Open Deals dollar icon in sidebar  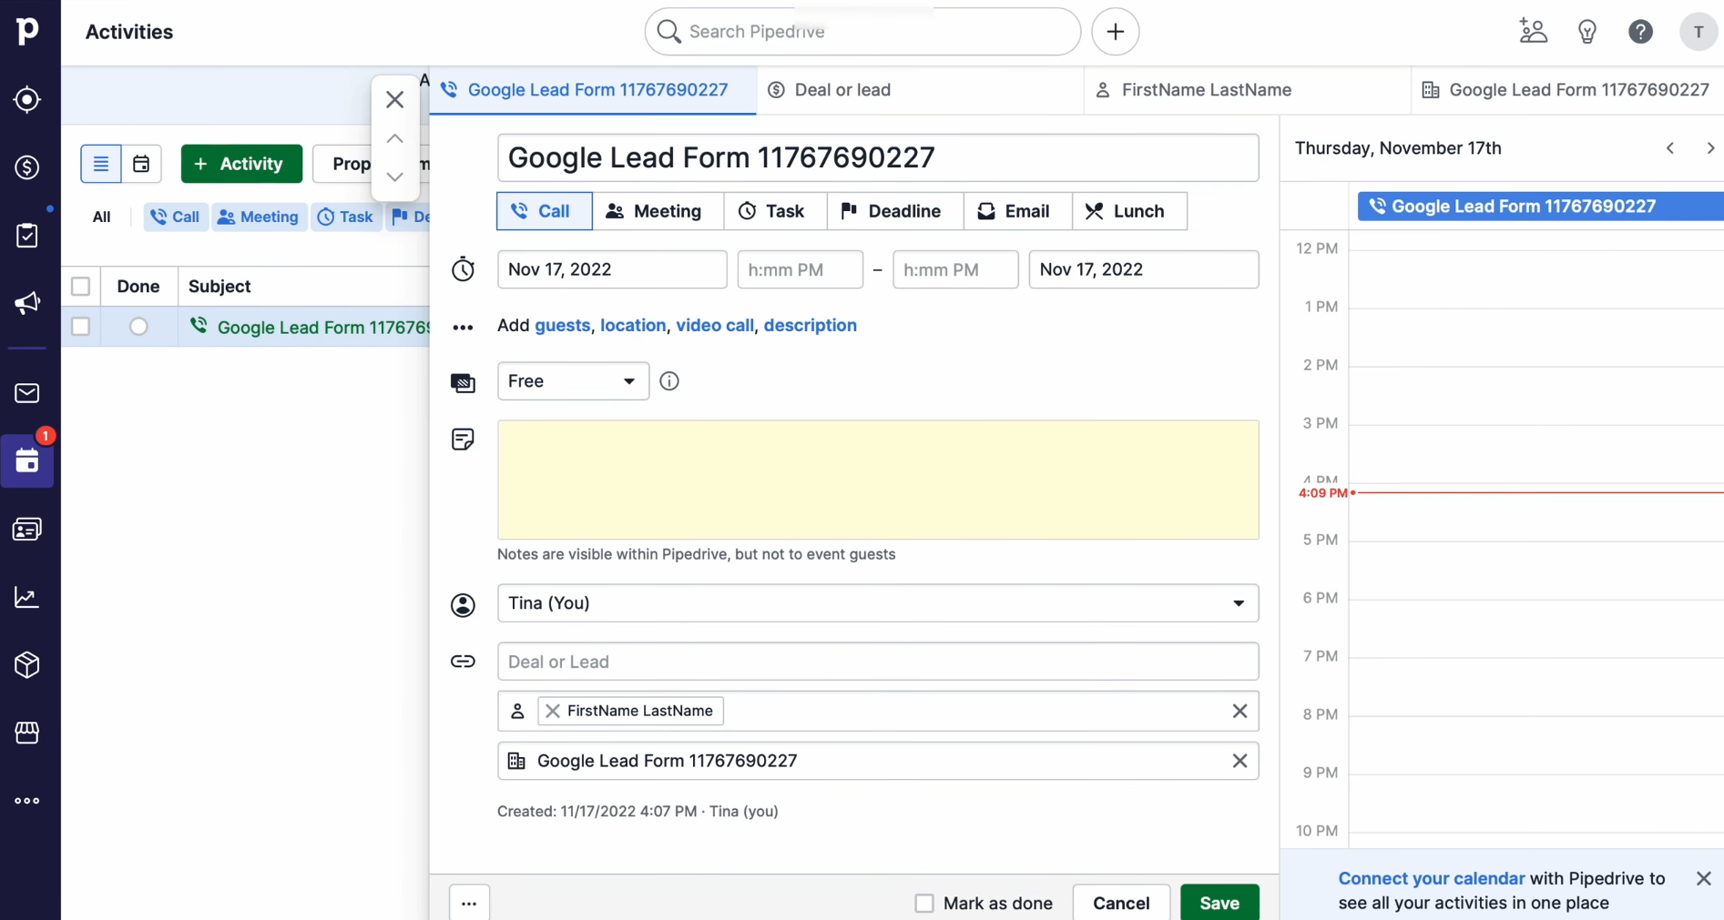tap(27, 167)
